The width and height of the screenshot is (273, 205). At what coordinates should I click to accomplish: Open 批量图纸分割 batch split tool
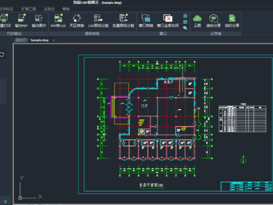click(x=123, y=18)
